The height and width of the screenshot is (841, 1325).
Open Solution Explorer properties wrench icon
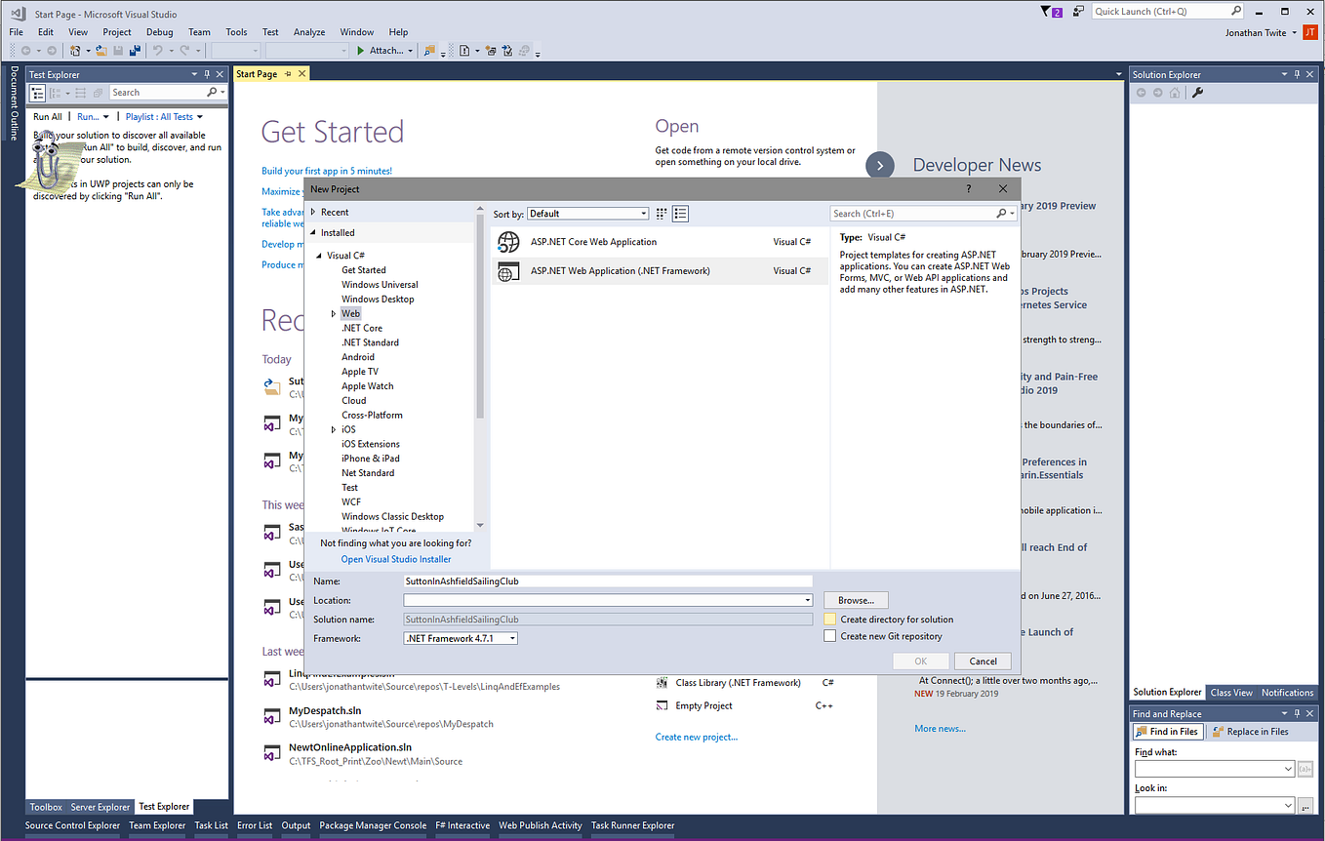click(x=1196, y=93)
